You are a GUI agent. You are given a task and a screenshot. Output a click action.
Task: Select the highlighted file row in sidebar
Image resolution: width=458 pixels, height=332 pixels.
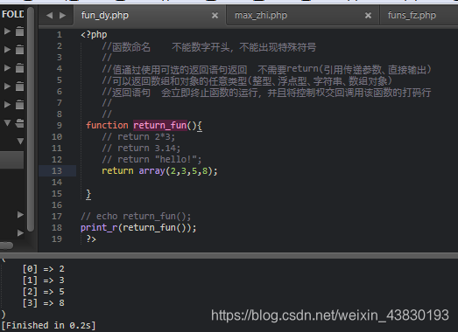click(x=11, y=160)
